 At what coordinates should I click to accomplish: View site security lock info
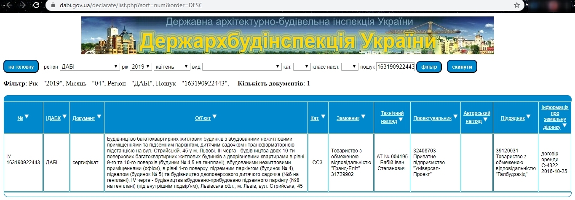click(x=53, y=5)
